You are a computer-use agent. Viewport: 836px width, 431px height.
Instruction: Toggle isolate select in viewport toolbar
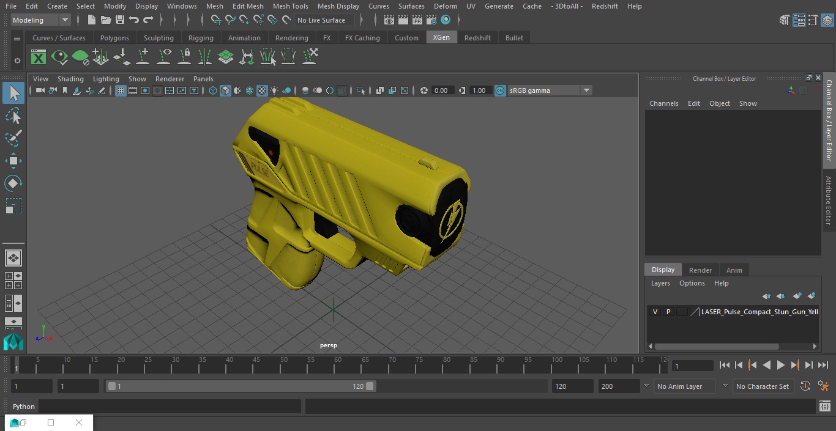(x=361, y=90)
